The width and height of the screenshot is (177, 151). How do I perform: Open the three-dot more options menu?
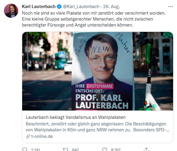[x=170, y=7]
